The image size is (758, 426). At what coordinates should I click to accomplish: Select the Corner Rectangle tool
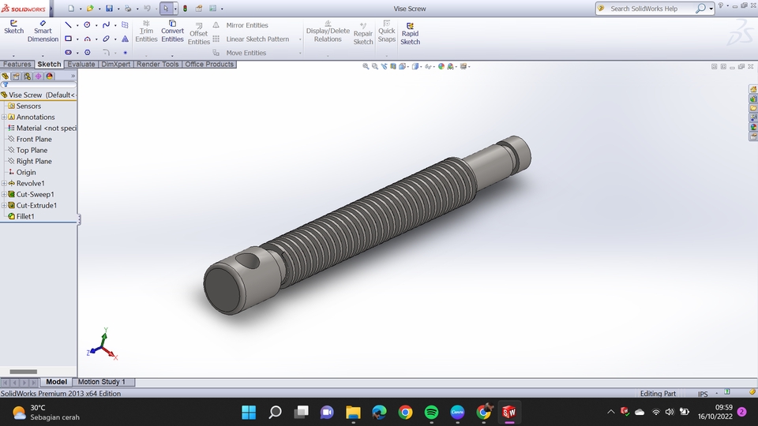pyautogui.click(x=68, y=39)
